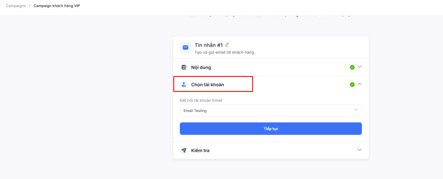This screenshot has height=179, width=443.
Task: Expand the Nội dung section chevron
Action: click(360, 67)
